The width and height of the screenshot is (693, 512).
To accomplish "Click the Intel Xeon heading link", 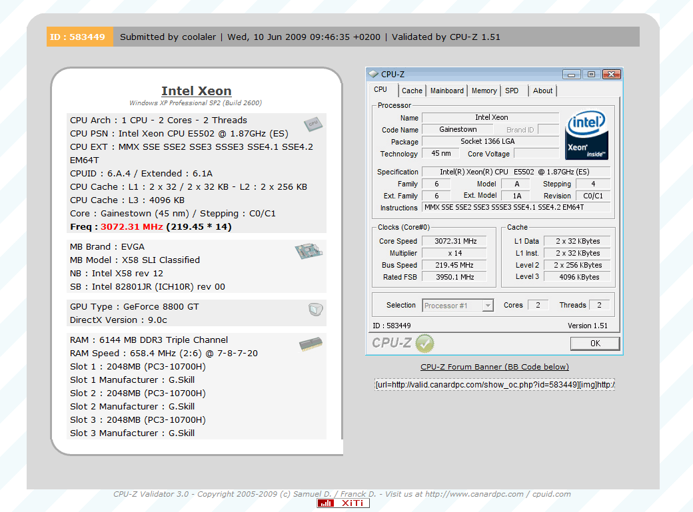I will pyautogui.click(x=196, y=91).
